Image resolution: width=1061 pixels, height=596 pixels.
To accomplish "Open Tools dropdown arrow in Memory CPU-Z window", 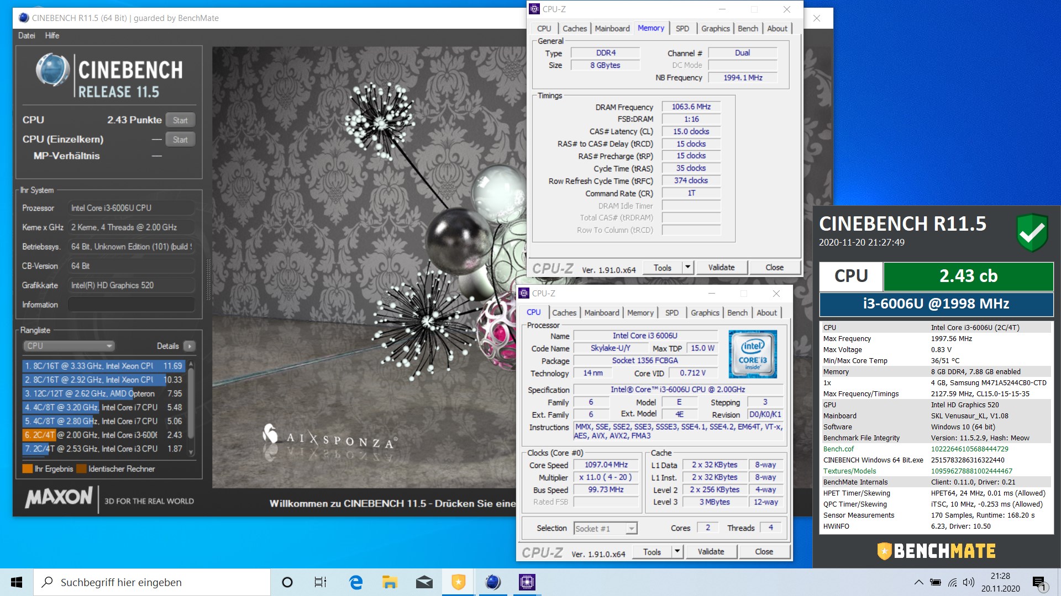I will point(687,268).
